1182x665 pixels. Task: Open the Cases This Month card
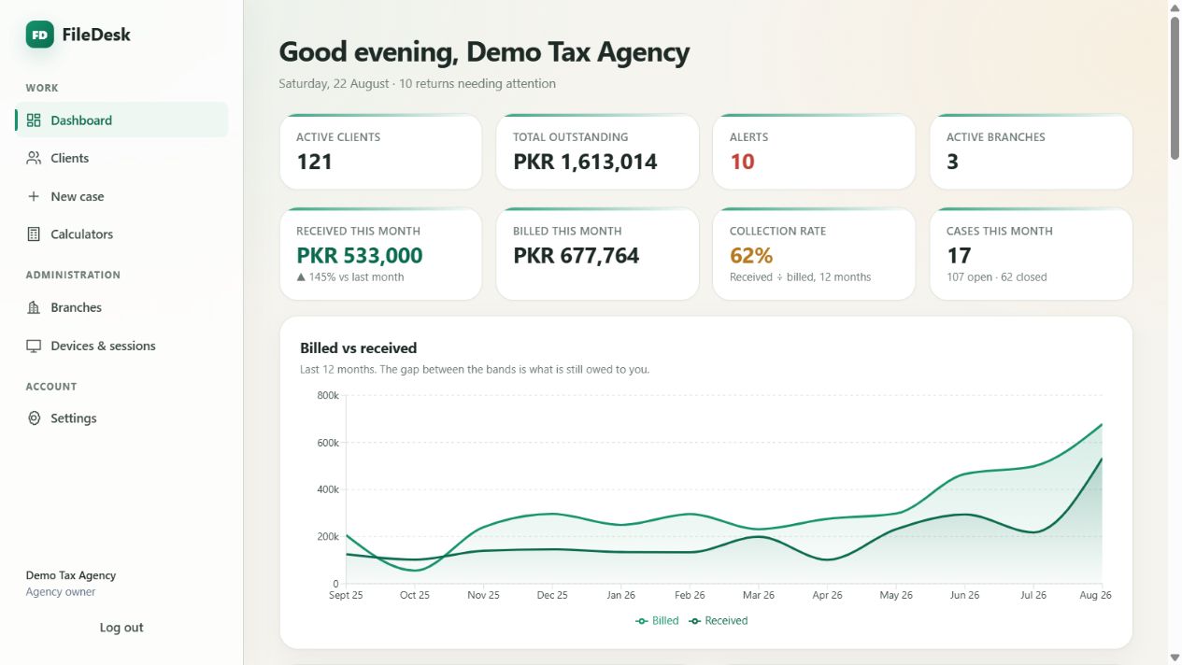[1031, 254]
